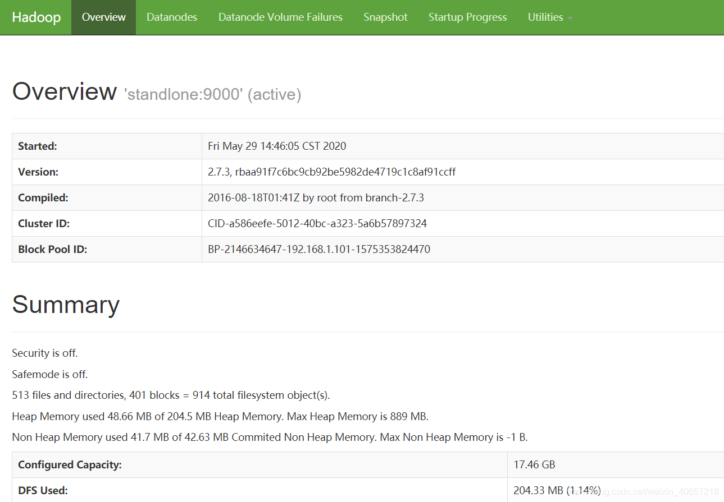Open the Datanodes tab

(x=172, y=17)
